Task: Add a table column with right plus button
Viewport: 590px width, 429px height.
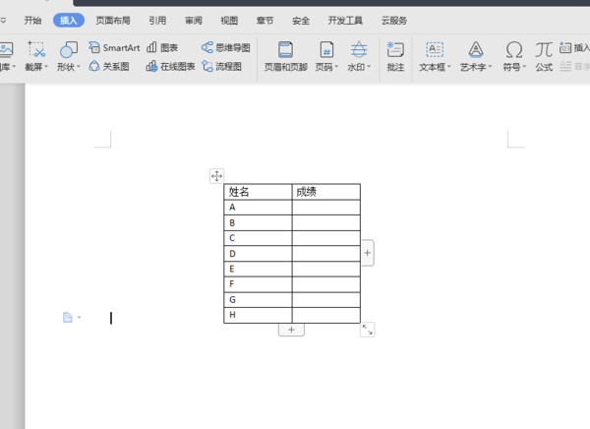Action: tap(368, 253)
